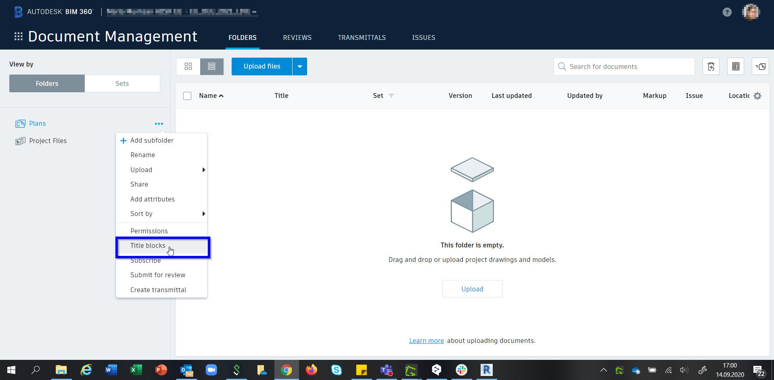Follow the Learn more link
Image resolution: width=774 pixels, height=380 pixels.
[427, 341]
